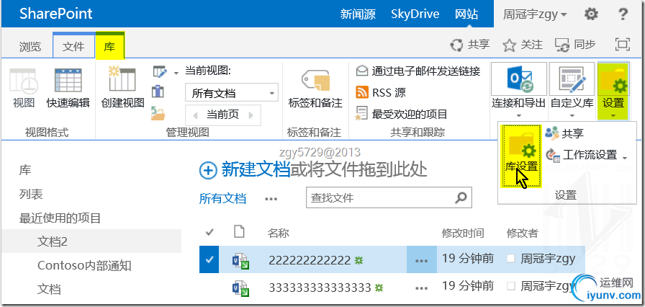Select the 所有文档 view link
The image size is (645, 307).
222,199
